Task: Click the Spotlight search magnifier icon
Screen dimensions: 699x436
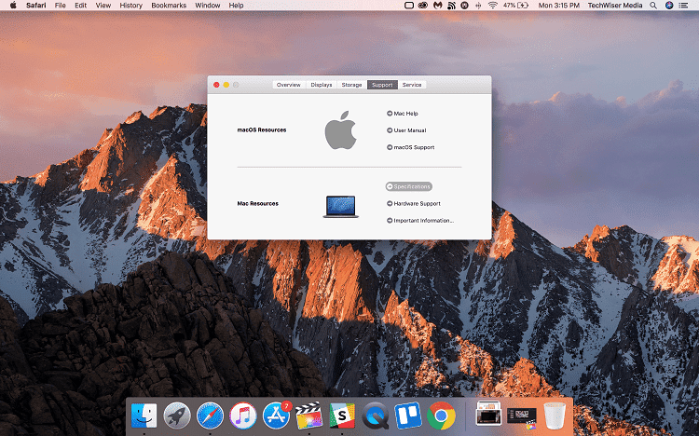Action: click(x=653, y=6)
